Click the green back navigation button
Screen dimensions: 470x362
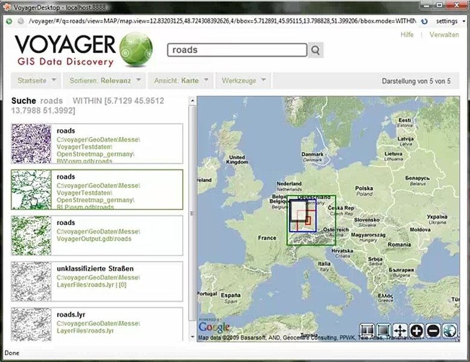8,21
